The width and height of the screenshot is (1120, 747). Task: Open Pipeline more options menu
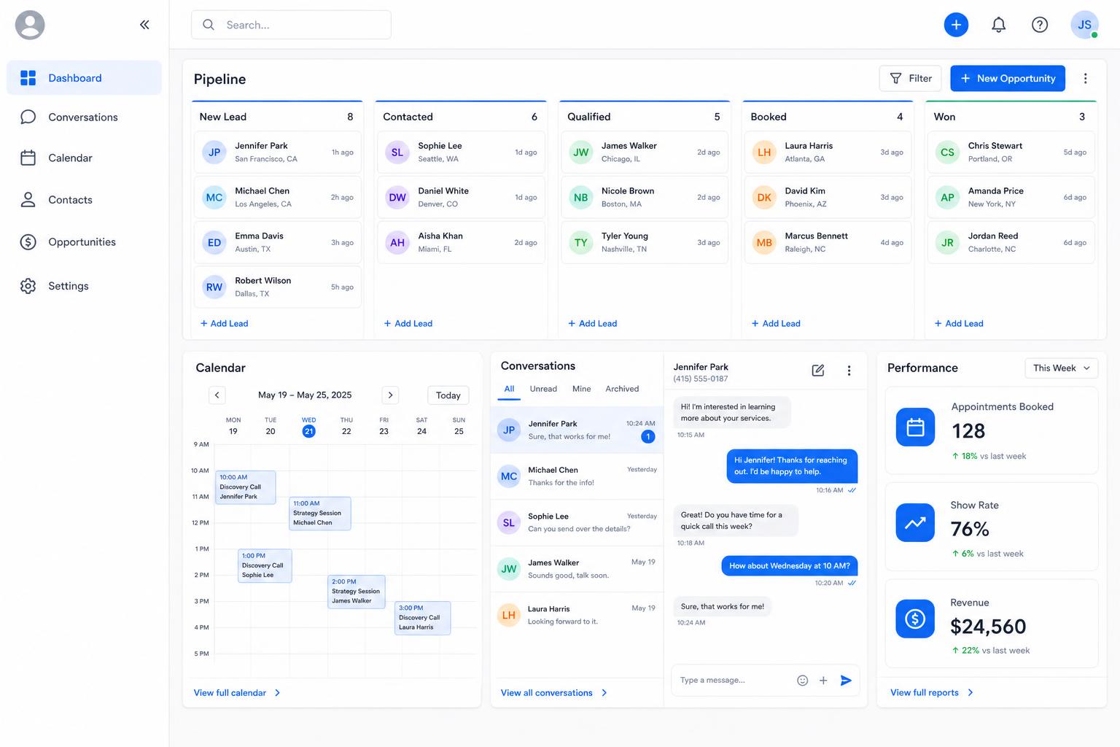click(x=1085, y=79)
